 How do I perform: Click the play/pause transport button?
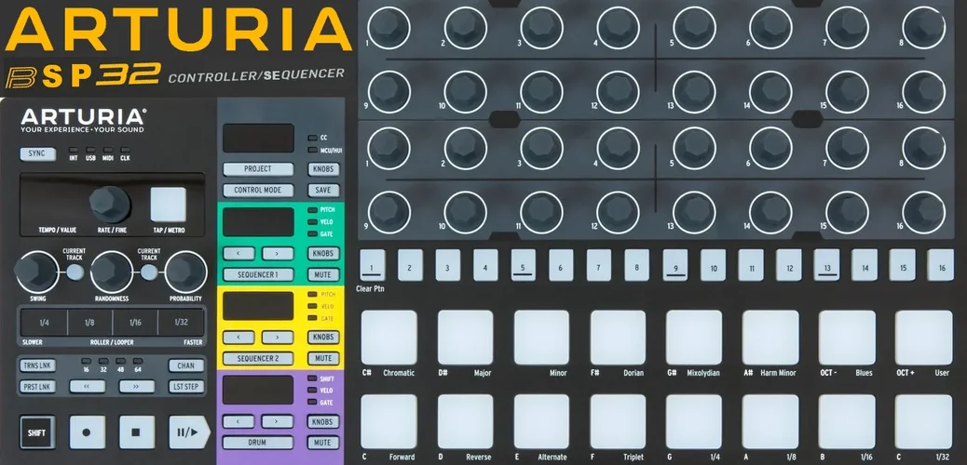189,432
